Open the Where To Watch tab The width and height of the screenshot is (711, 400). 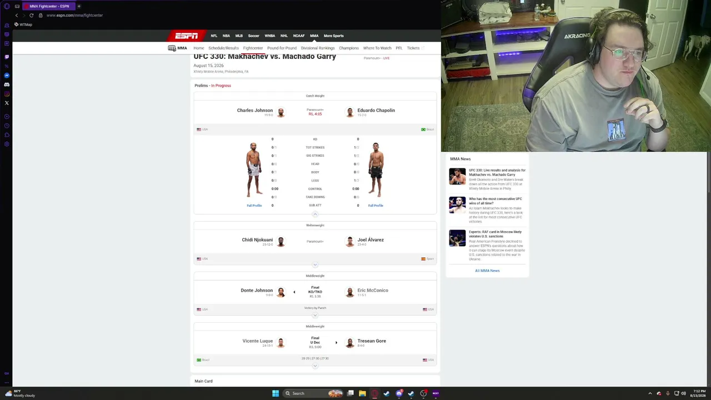point(377,48)
